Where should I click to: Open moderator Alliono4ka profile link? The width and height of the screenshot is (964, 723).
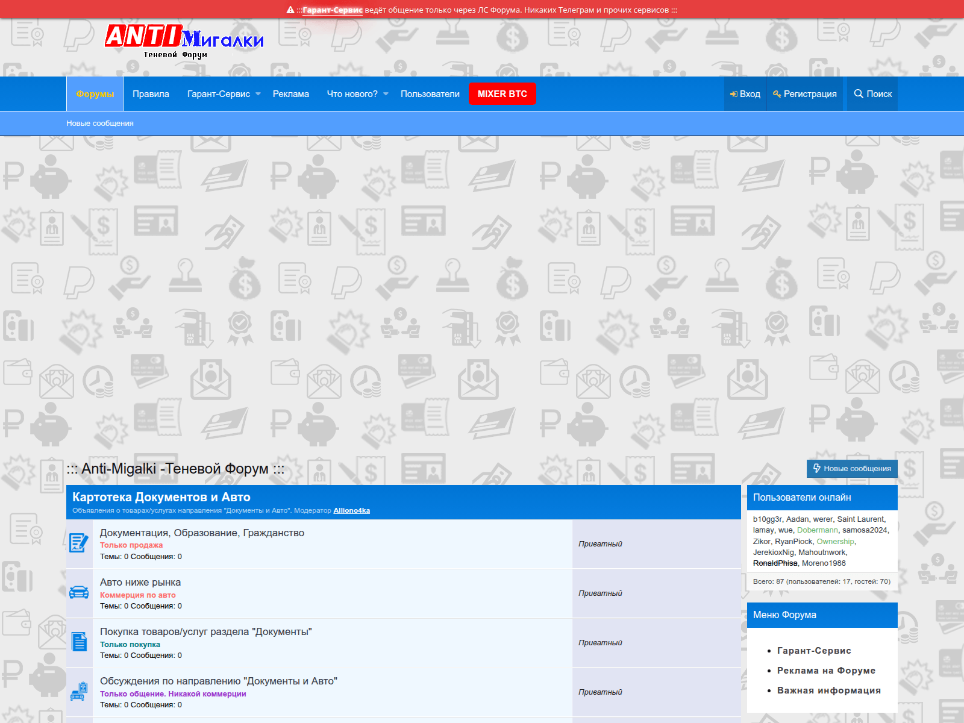tap(351, 511)
